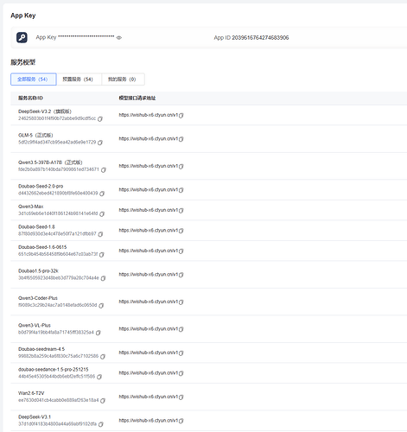The height and width of the screenshot is (432, 407).
Task: Copy the request URL in GLM-5 row
Action: pyautogui.click(x=181, y=139)
